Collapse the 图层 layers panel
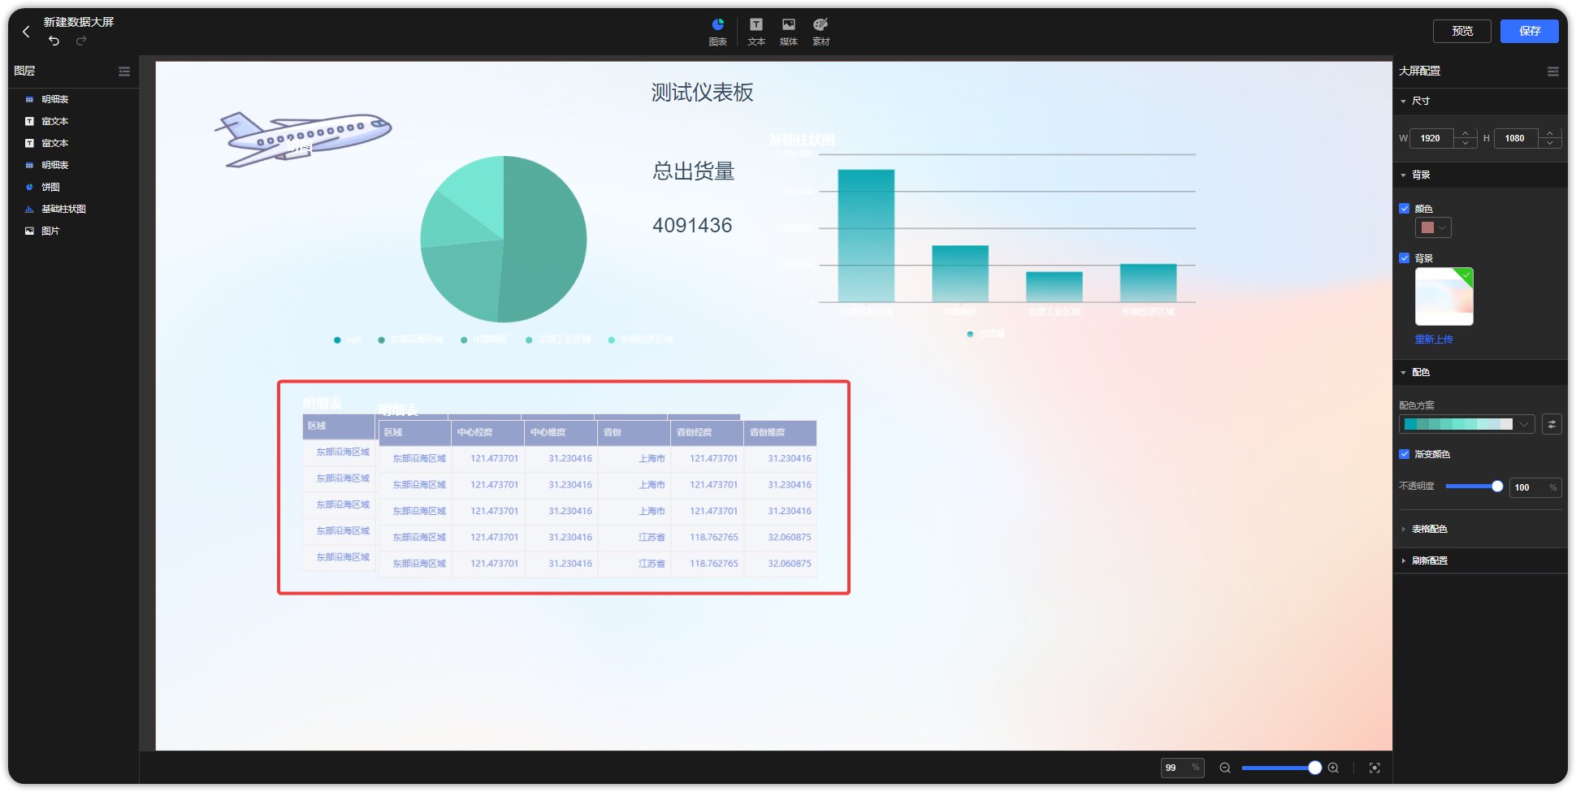The image size is (1576, 792). 124,71
